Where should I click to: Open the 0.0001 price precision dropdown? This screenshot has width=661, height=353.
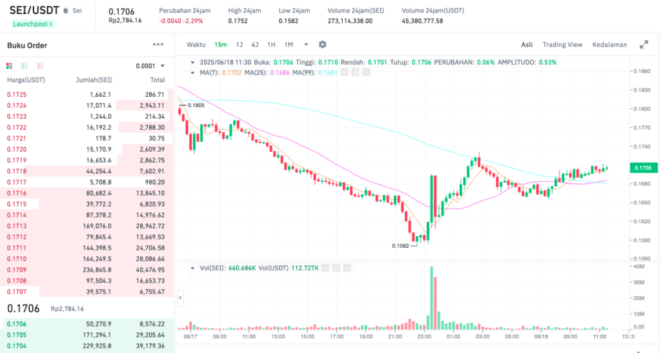click(150, 66)
